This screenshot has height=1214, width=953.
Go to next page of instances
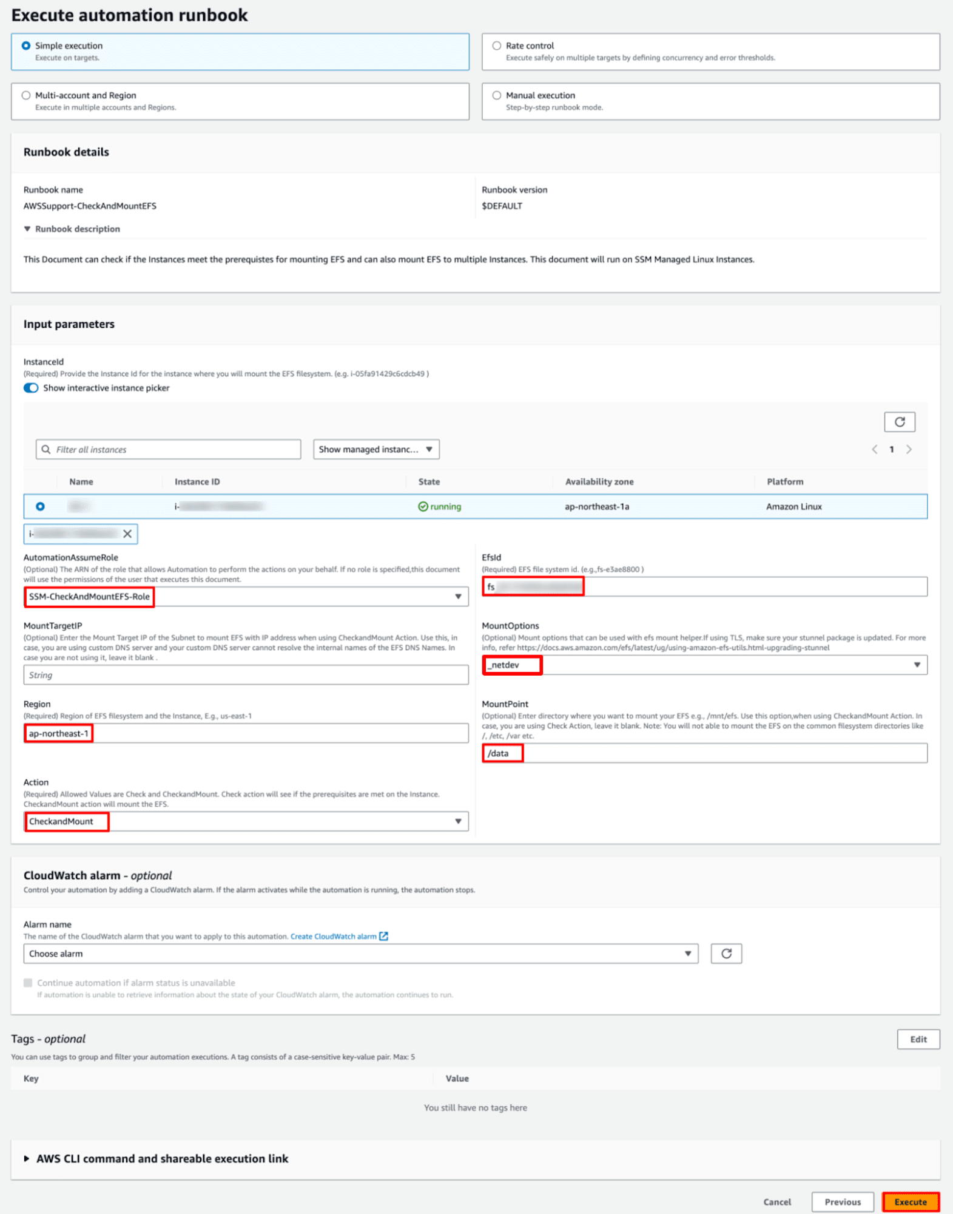click(x=909, y=449)
